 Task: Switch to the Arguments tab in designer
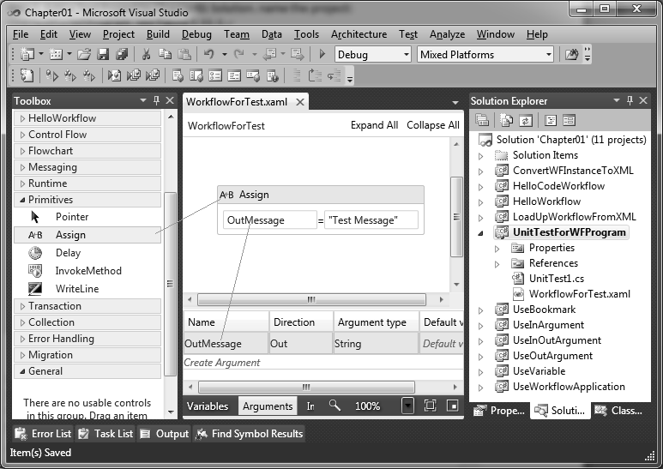pyautogui.click(x=268, y=406)
